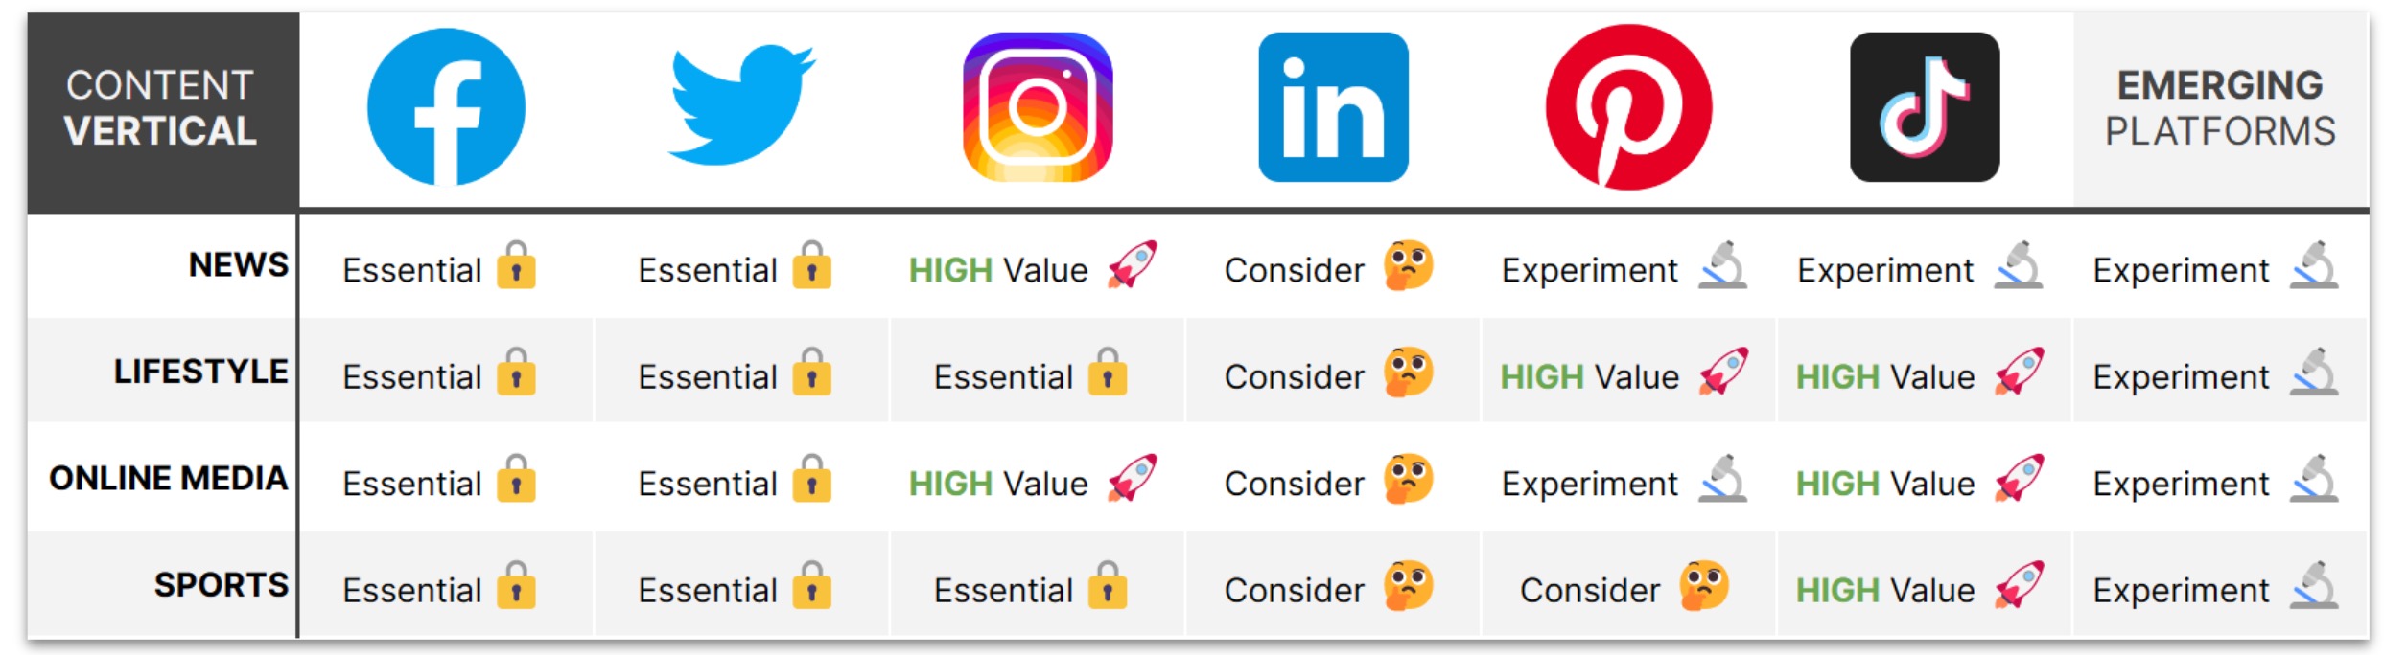This screenshot has height=655, width=2384.
Task: Click the Emerging Platforms column header
Action: point(2220,108)
